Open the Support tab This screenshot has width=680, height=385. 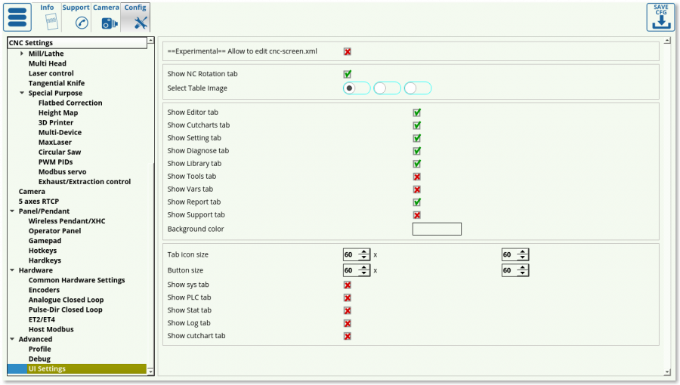[x=76, y=17]
